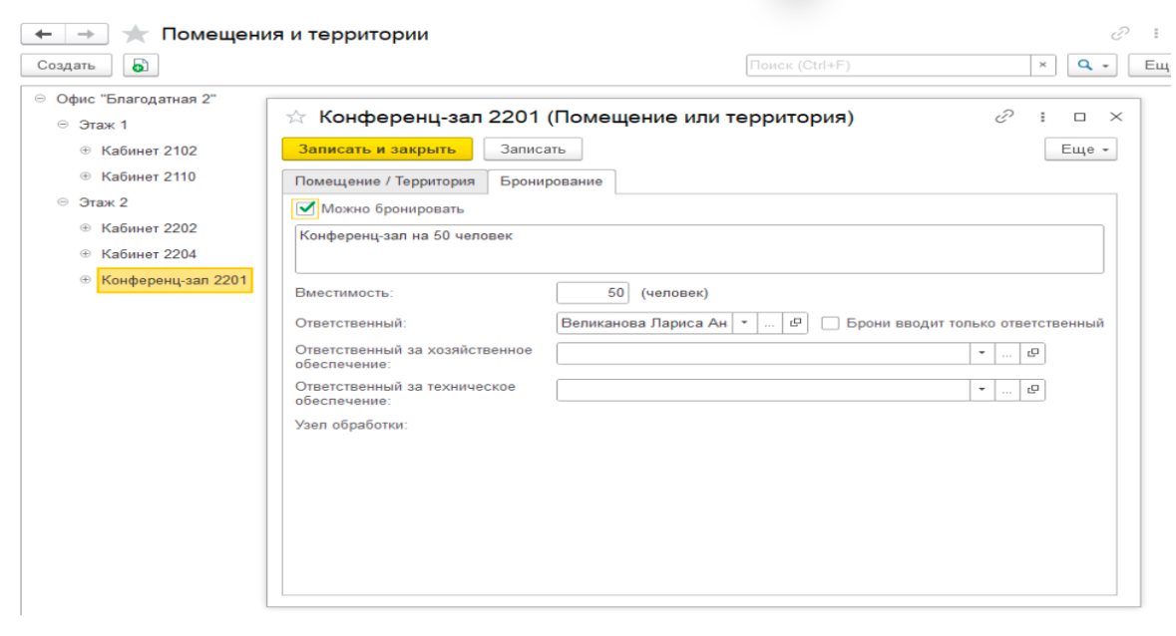Select Офис "Благодатная 2" in tree
Image resolution: width=1176 pixels, height=636 pixels.
pyautogui.click(x=136, y=99)
